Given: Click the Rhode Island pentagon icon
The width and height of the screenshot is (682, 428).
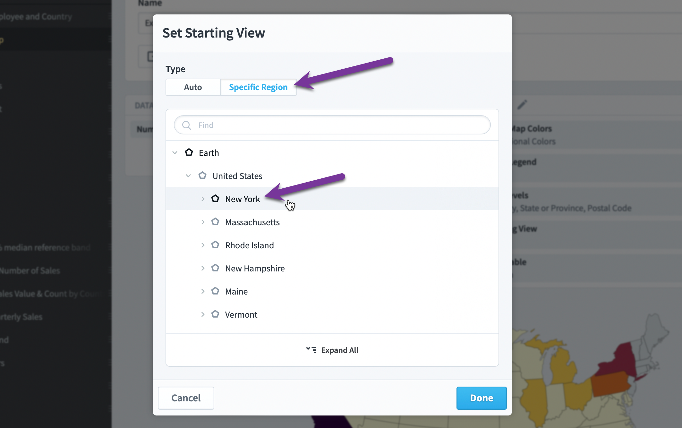Looking at the screenshot, I should [x=215, y=245].
